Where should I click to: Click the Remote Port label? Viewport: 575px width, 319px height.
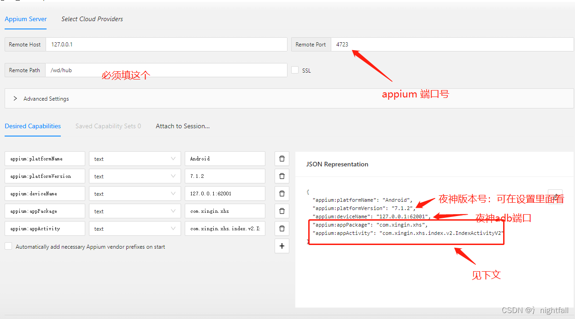tap(311, 45)
